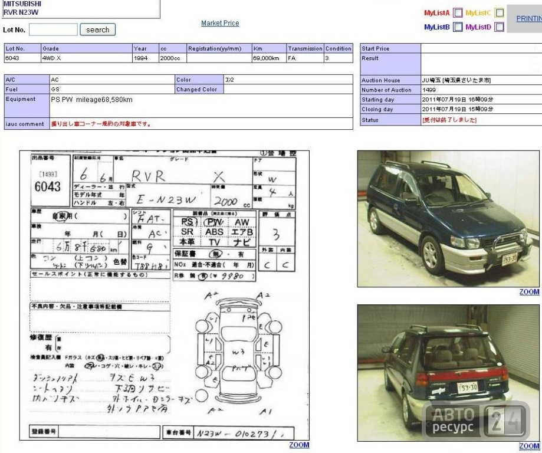Select the A/C value AC
542x453 pixels.
point(55,80)
